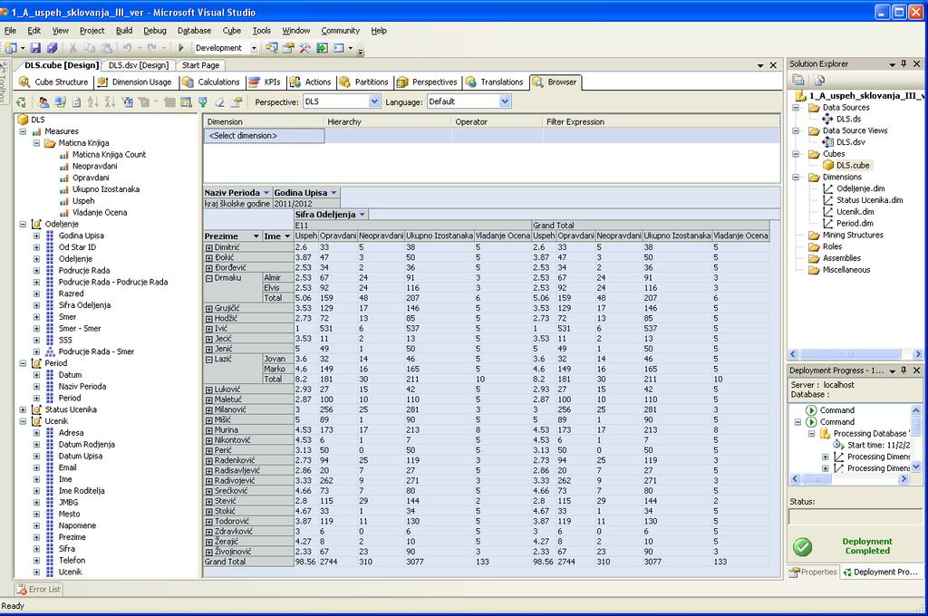
Task: Click the Cut scissors icon in the toolbar
Action: (72, 48)
